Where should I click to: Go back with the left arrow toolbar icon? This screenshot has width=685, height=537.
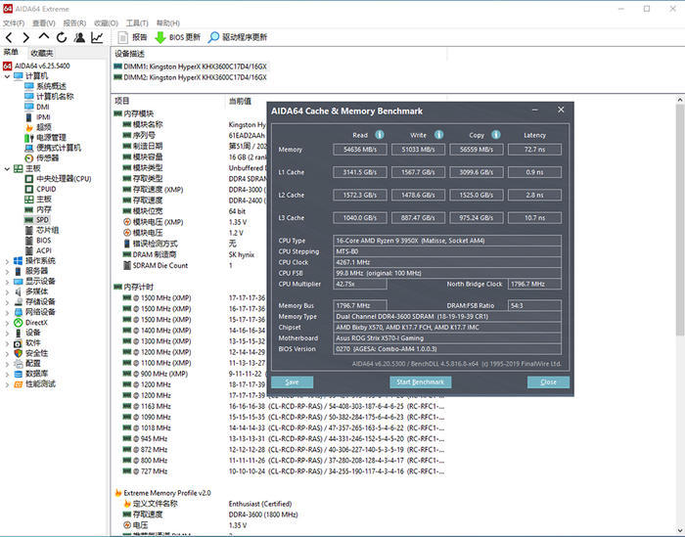(9, 38)
